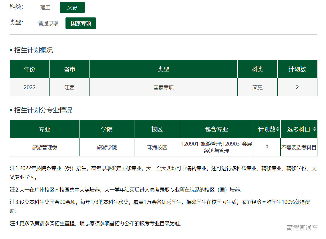Click the 学院 column header
The image size is (326, 239).
pos(107,130)
